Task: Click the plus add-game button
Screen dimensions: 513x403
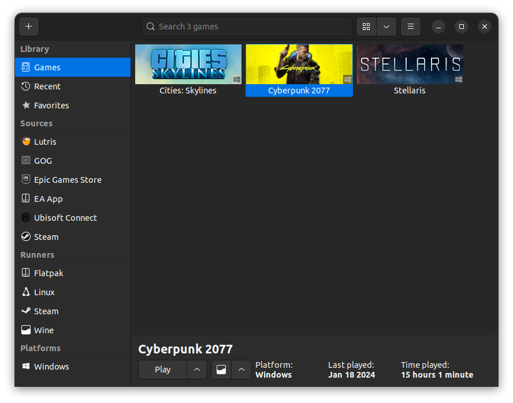Action: [x=29, y=27]
